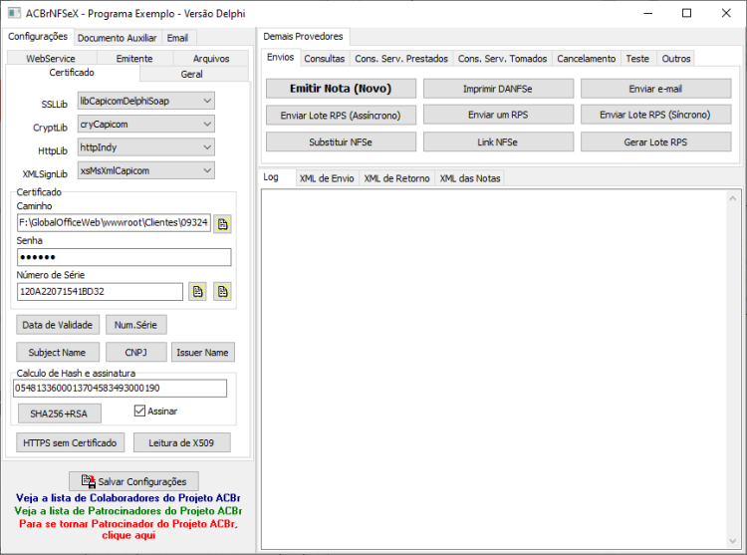Click inside the Log text area
Screen dimensions: 747x555
(x=494, y=370)
